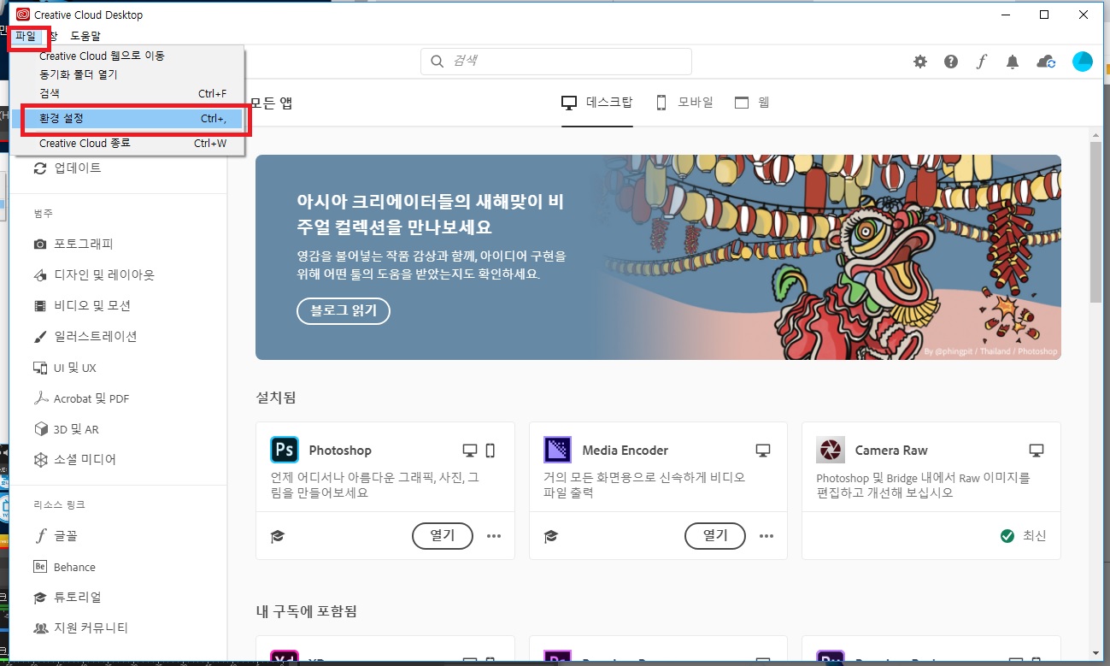Choose 'Creative Cloud 종료' to quit
The image size is (1110, 666).
click(128, 144)
